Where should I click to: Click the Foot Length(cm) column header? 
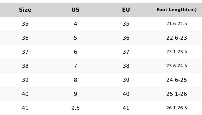click(176, 10)
